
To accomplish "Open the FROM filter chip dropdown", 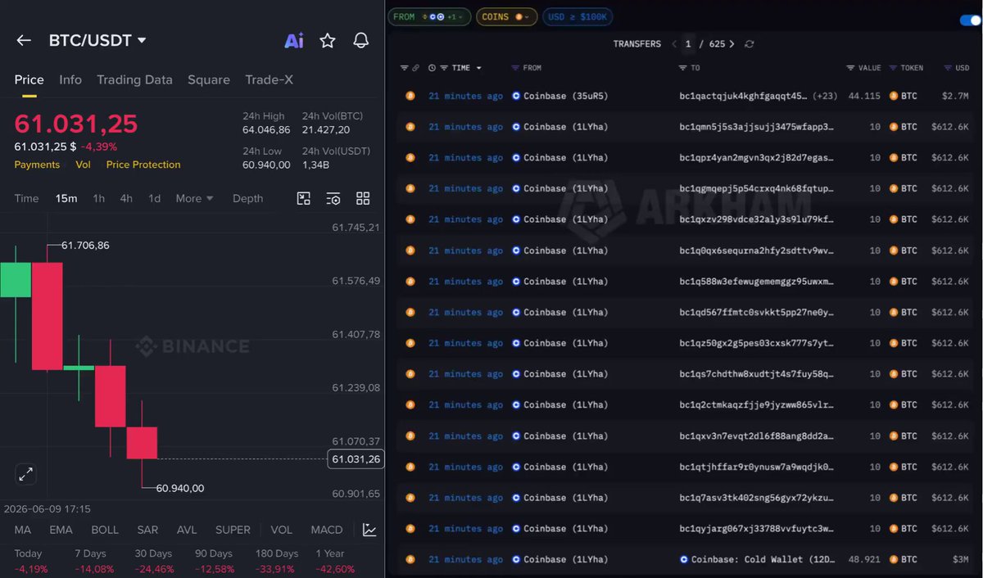I will tap(429, 16).
